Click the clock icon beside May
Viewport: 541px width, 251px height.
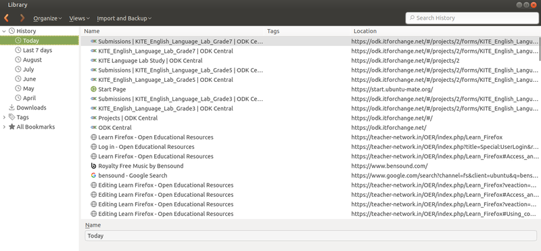pos(18,89)
